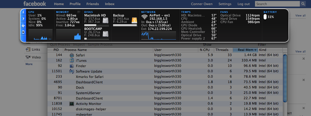Click the iStat help question mark button

pyautogui.click(x=23, y=19)
